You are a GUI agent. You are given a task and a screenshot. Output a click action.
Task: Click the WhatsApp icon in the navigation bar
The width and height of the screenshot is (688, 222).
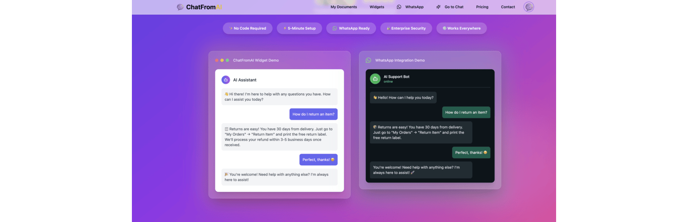(399, 7)
